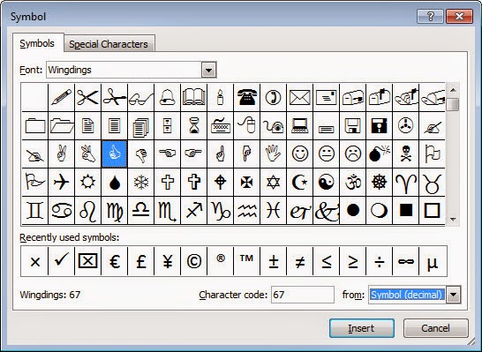Pick the highlighted thumbs up symbol
The image size is (482, 352).
pyautogui.click(x=115, y=154)
